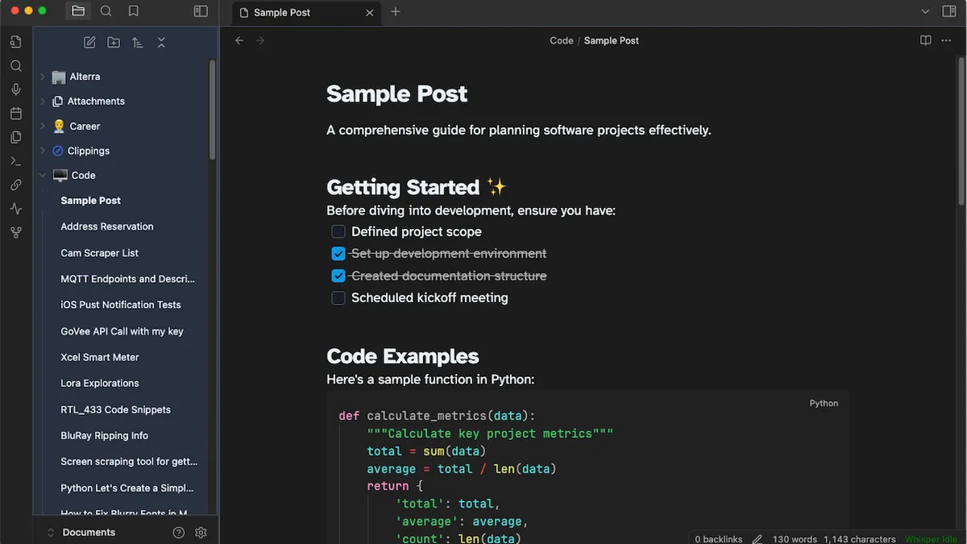Open the Address Reservation note
The image size is (967, 544).
[106, 226]
